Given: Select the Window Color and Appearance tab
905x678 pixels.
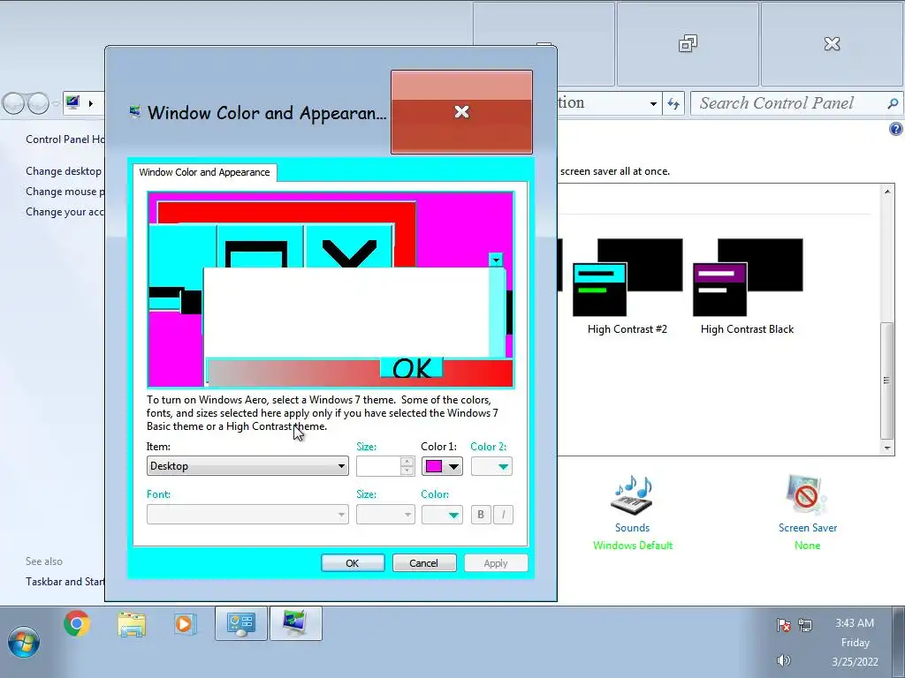Looking at the screenshot, I should pos(204,172).
